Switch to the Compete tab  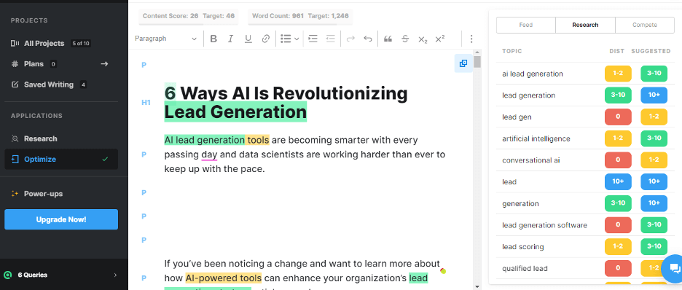pyautogui.click(x=645, y=26)
